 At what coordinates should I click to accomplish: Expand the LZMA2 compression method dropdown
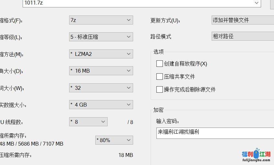[101, 54]
